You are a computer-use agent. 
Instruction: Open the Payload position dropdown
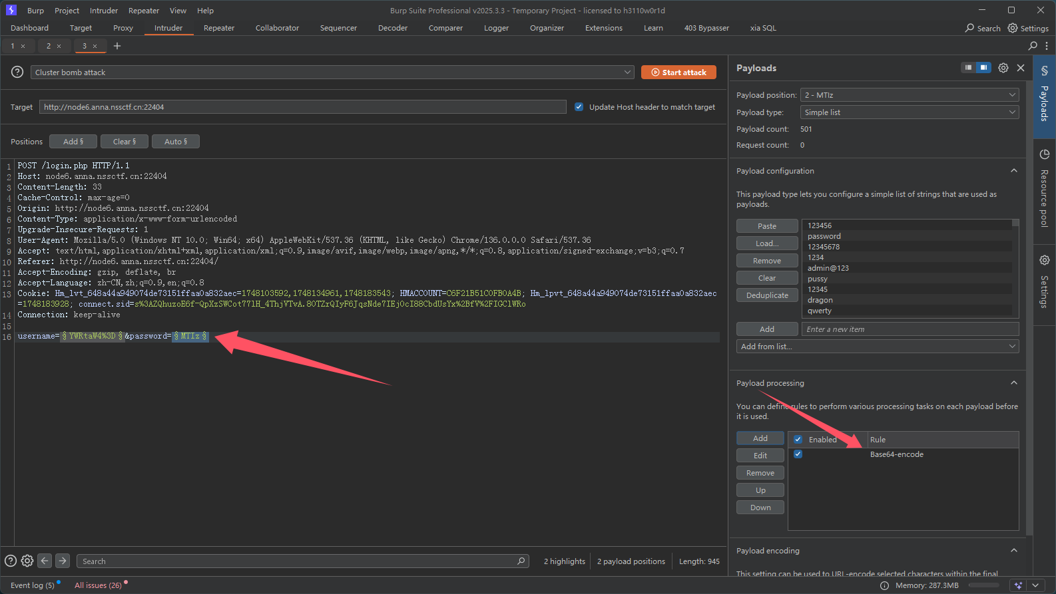pos(910,95)
